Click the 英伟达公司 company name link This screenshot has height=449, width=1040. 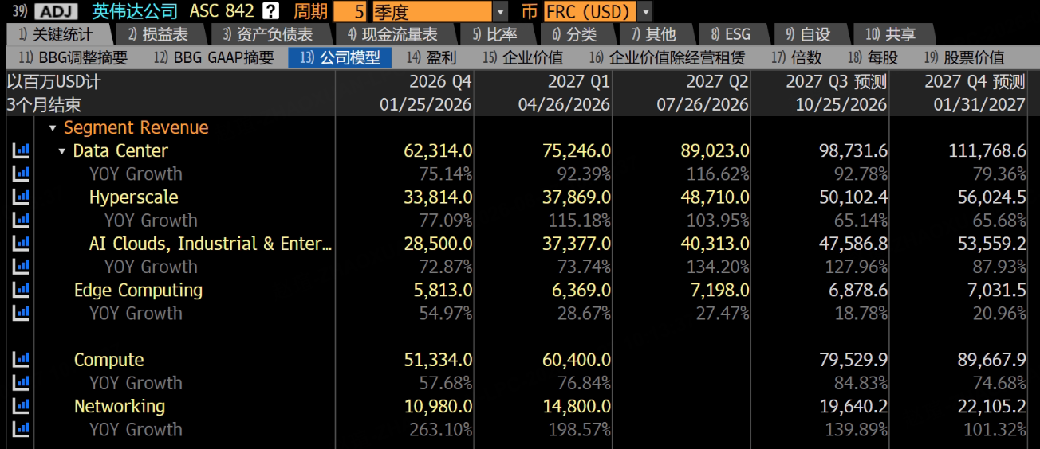(x=136, y=11)
